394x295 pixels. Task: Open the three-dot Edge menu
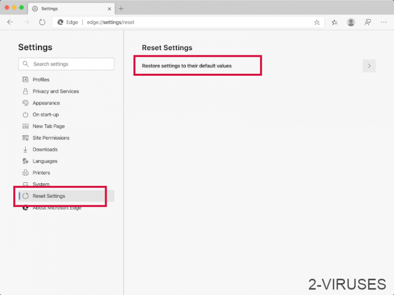click(x=383, y=22)
